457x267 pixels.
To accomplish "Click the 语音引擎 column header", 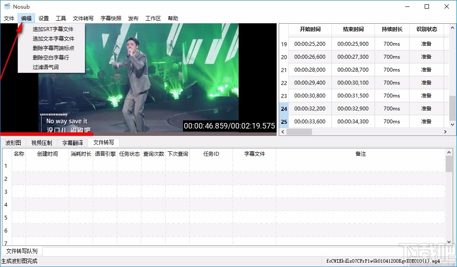I will (x=105, y=154).
